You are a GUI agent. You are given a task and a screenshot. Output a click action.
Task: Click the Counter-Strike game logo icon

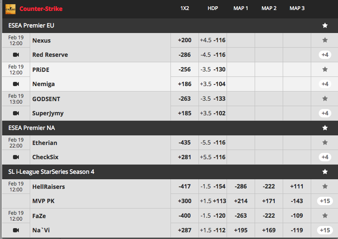10,9
